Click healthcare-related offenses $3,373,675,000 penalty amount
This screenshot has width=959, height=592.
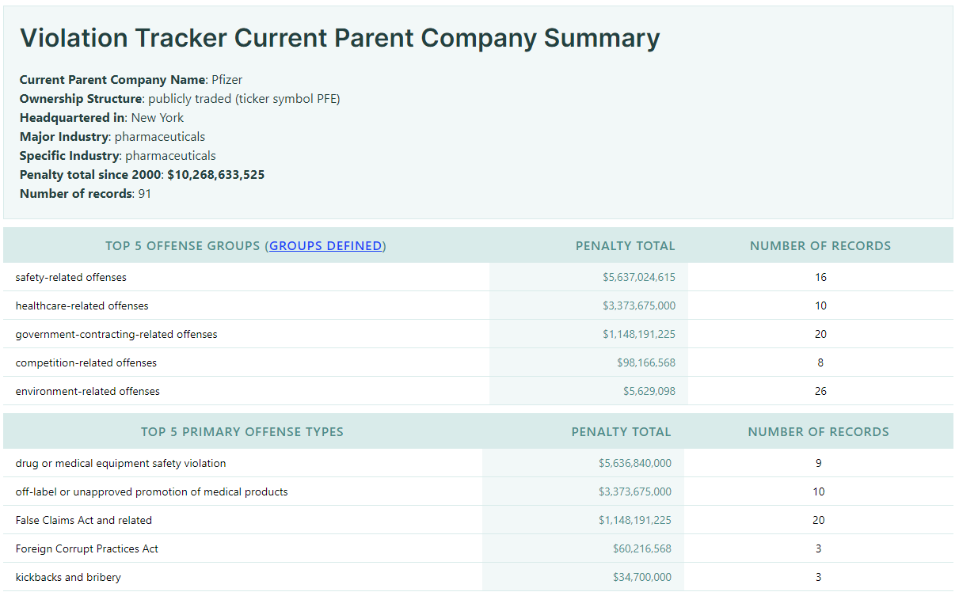(x=639, y=306)
